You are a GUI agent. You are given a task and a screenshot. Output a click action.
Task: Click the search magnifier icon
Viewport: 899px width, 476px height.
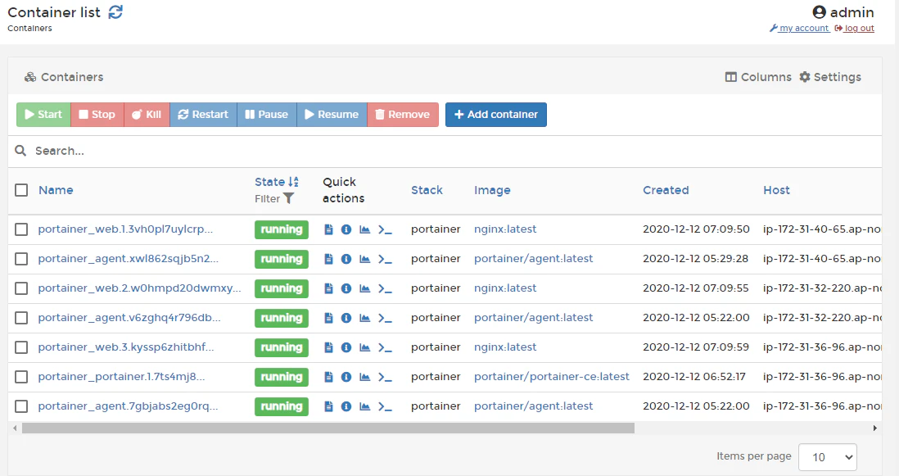point(20,151)
